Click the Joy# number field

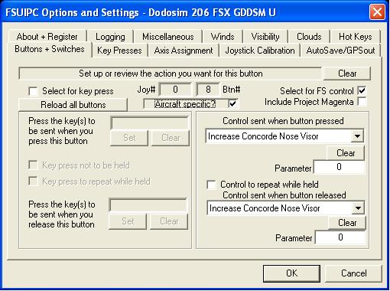pyautogui.click(x=175, y=90)
